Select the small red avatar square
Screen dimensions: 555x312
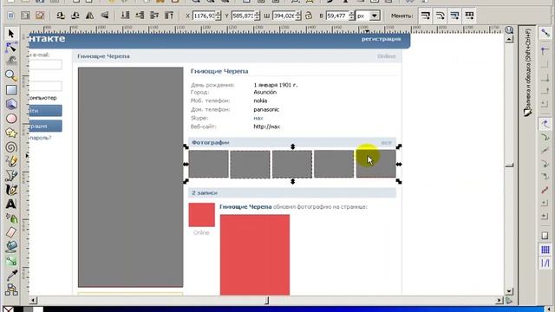[202, 215]
